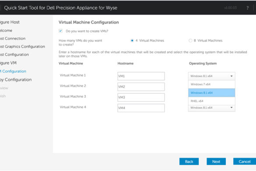Click the VM2 hostname field

pyautogui.click(x=141, y=87)
